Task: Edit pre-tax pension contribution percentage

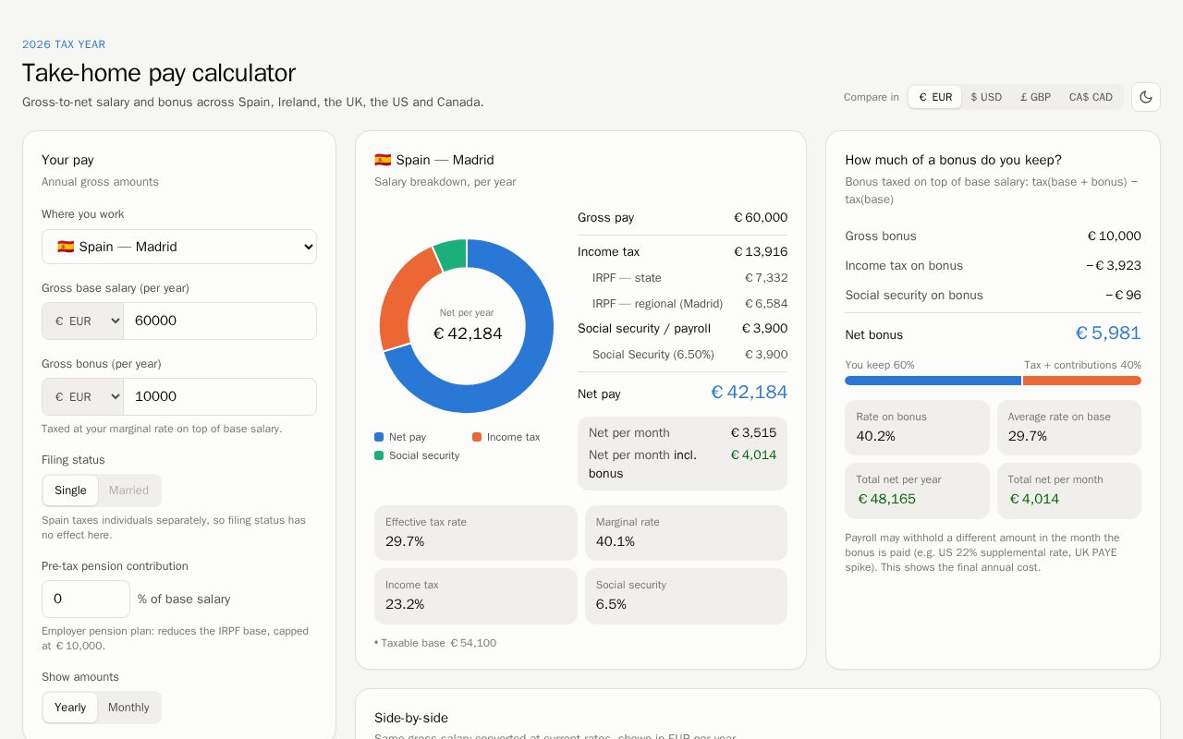Action: click(x=86, y=599)
